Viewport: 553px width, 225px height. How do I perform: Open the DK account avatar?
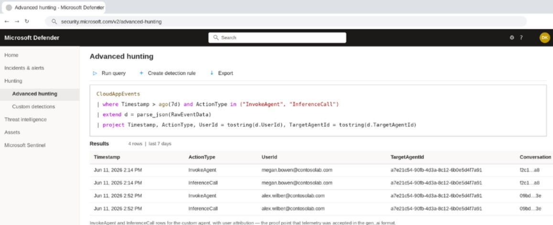tap(544, 38)
